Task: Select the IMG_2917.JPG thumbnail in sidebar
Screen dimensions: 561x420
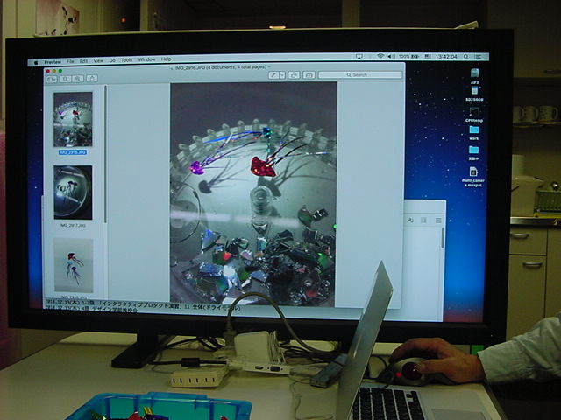Action: 73,192
